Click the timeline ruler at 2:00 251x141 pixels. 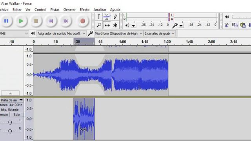(211, 42)
